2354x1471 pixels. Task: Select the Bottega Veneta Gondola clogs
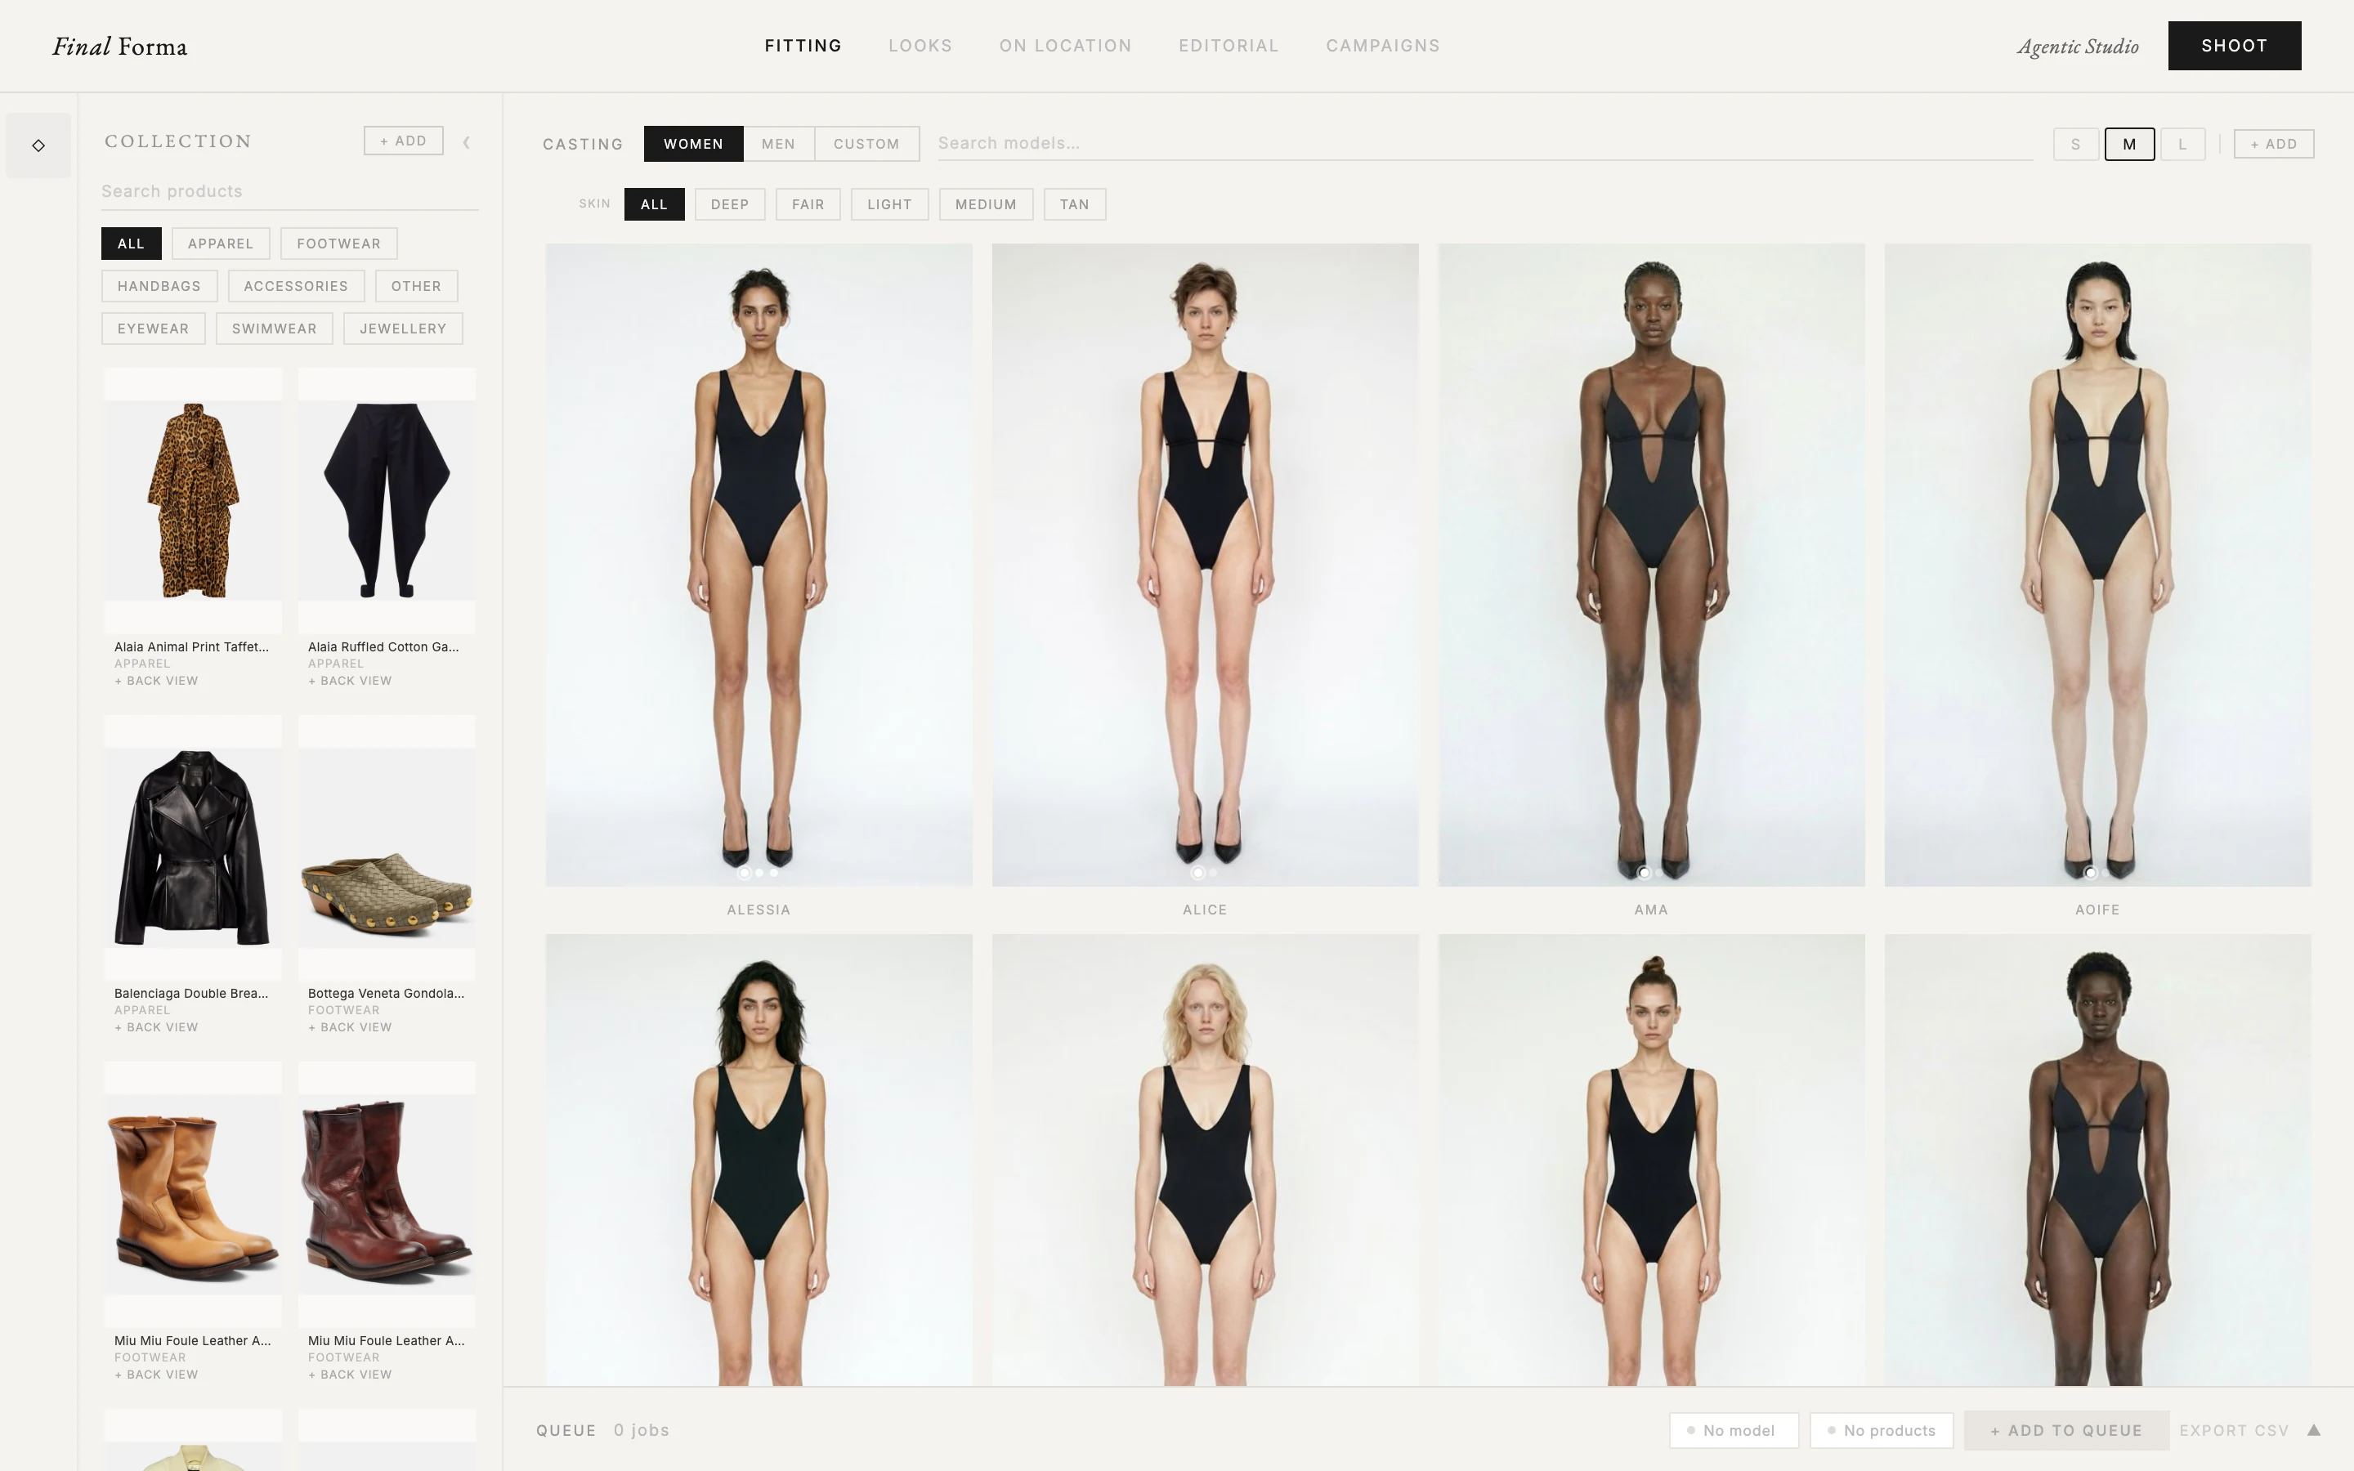click(x=387, y=847)
